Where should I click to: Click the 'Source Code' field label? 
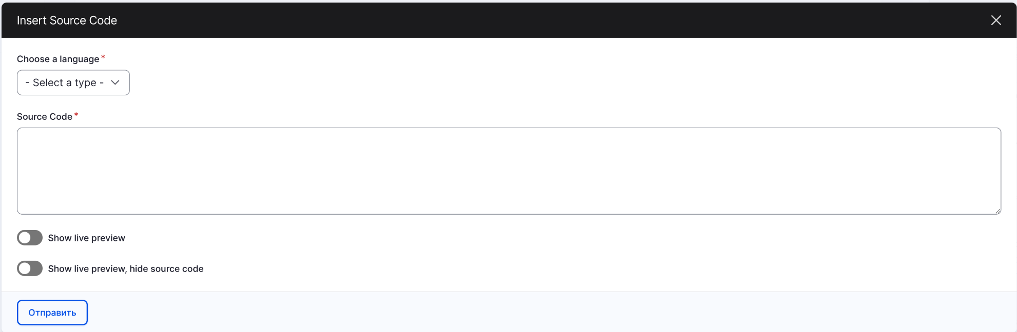(44, 117)
